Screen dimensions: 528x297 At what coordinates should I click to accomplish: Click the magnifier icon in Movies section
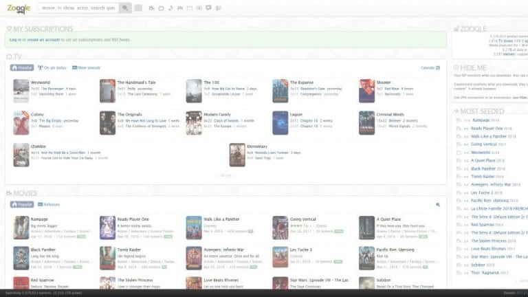[438, 205]
